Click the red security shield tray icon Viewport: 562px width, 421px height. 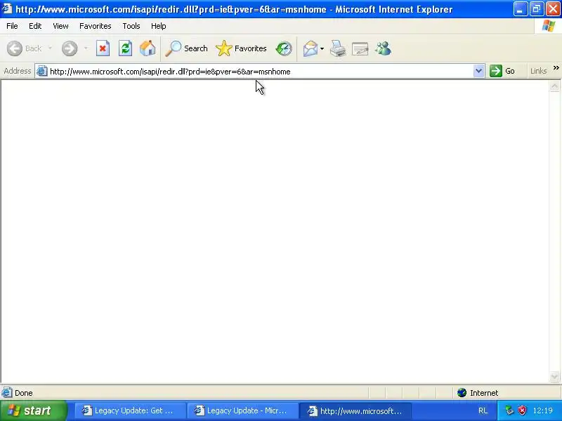pyautogui.click(x=522, y=410)
